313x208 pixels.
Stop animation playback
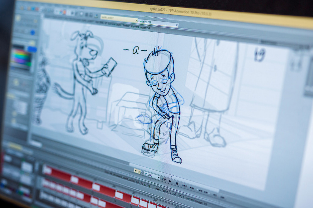click(177, 183)
